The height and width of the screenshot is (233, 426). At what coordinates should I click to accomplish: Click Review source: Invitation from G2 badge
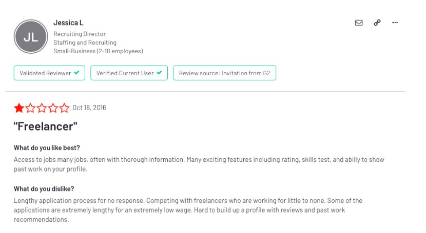pos(224,73)
